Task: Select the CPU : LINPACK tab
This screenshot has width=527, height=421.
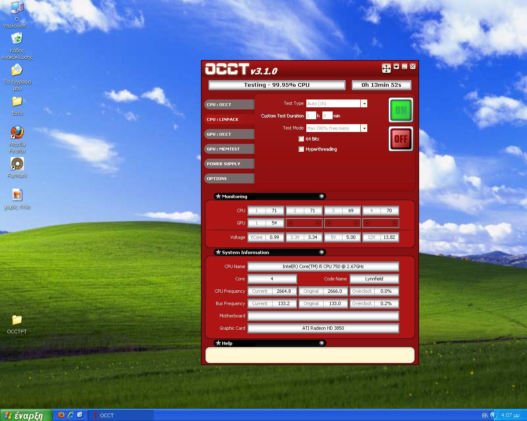Action: [x=229, y=119]
